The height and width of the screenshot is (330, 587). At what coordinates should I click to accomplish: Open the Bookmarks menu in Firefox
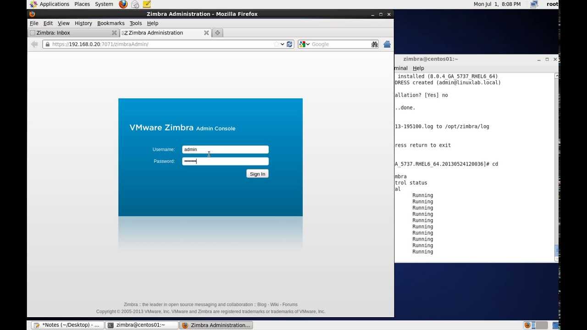point(111,23)
